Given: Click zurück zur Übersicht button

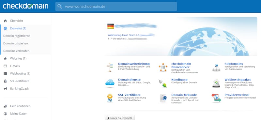Looking at the screenshot, I should coord(120,118).
